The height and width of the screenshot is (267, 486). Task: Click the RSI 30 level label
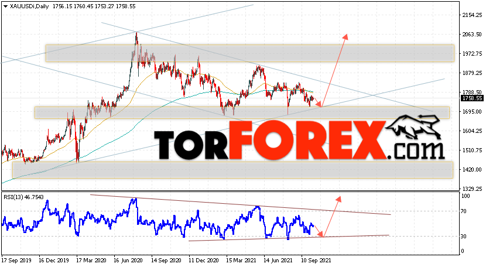point(463,237)
